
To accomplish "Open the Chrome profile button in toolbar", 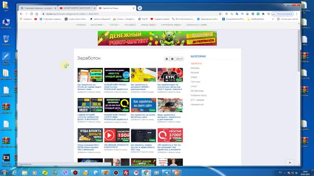I will point(283,14).
